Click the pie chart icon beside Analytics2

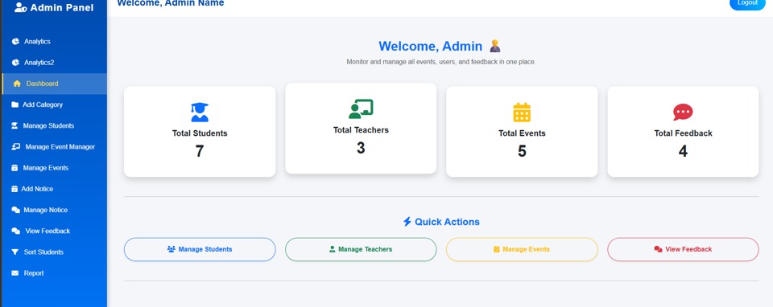click(x=15, y=63)
